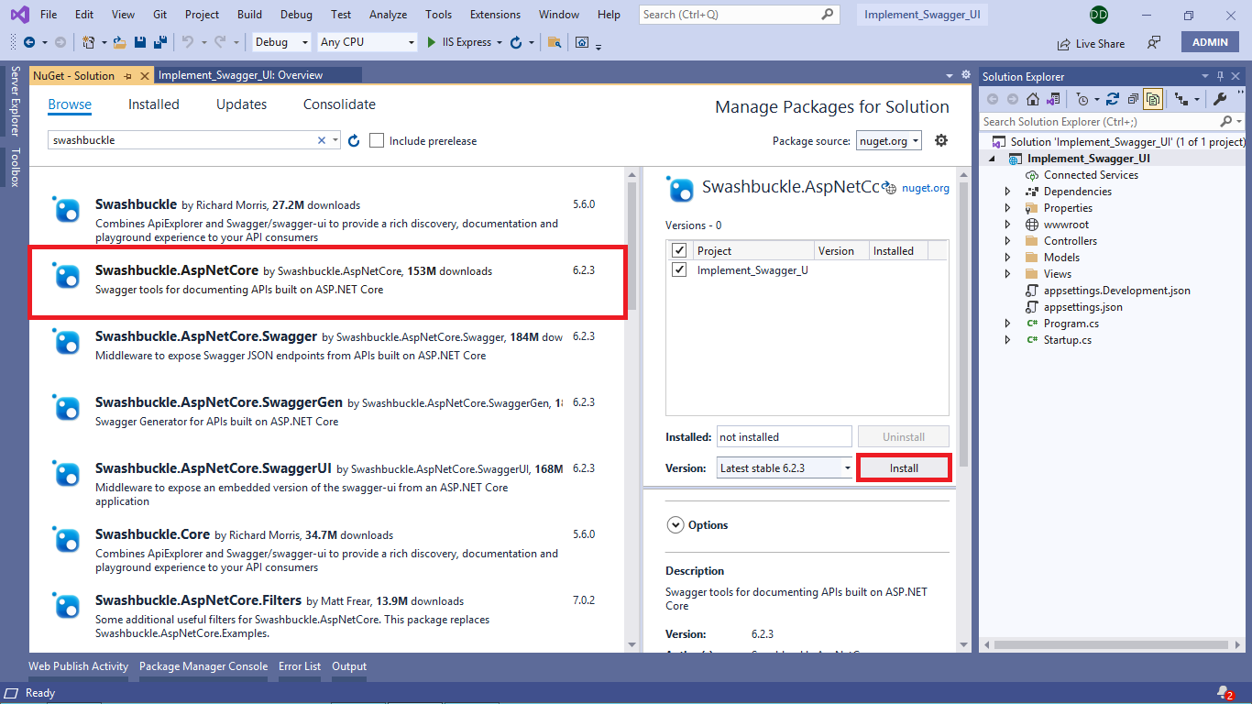This screenshot has width=1252, height=704.
Task: Open the Version dropdown showing Latest stable 6.2.3
Action: coord(846,467)
